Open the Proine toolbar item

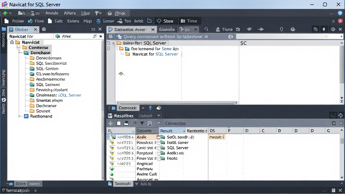point(14,21)
